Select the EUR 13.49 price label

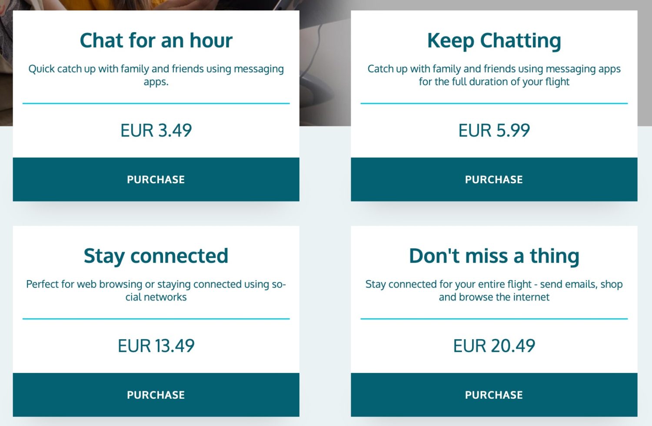(156, 345)
